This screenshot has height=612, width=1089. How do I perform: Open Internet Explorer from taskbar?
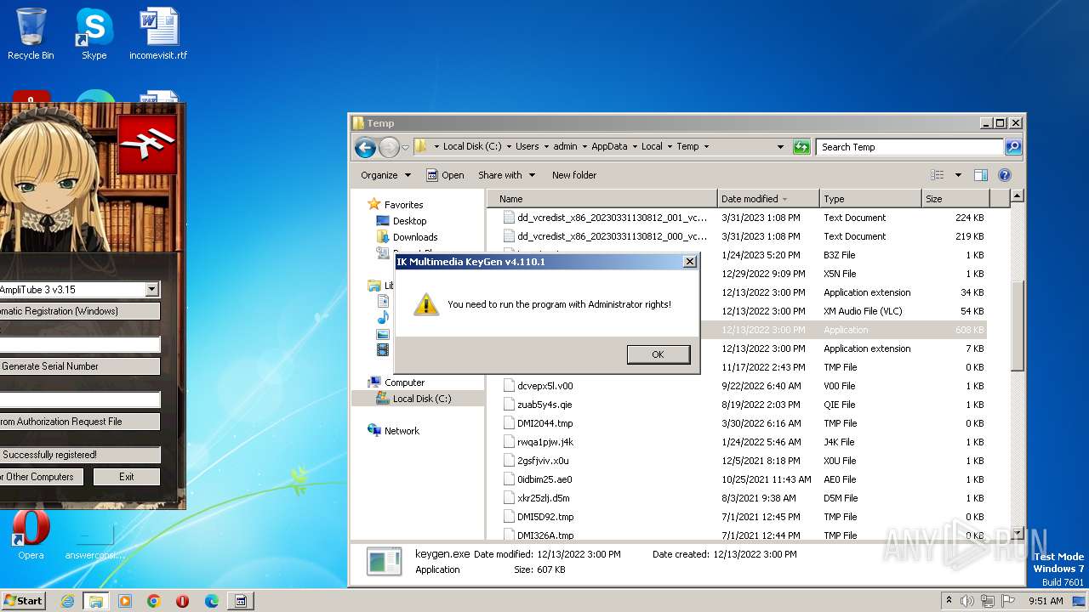(x=67, y=601)
